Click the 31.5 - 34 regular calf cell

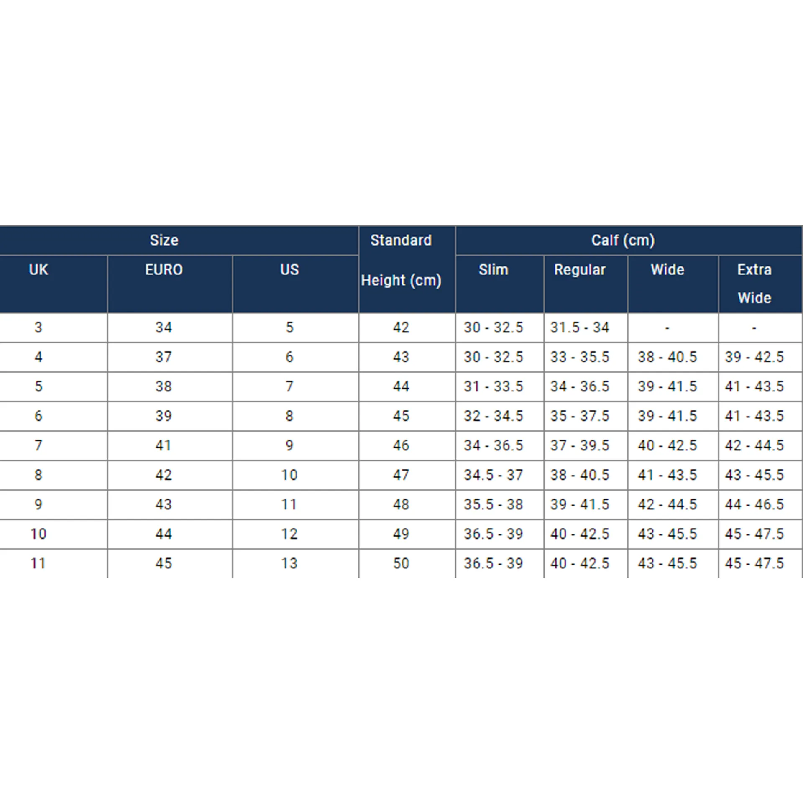coord(580,327)
